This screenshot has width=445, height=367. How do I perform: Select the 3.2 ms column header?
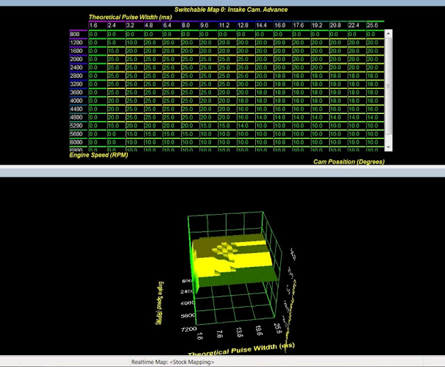[134, 25]
